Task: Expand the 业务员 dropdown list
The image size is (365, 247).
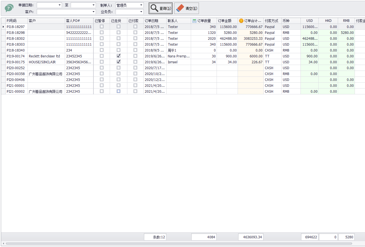Action: (141, 12)
